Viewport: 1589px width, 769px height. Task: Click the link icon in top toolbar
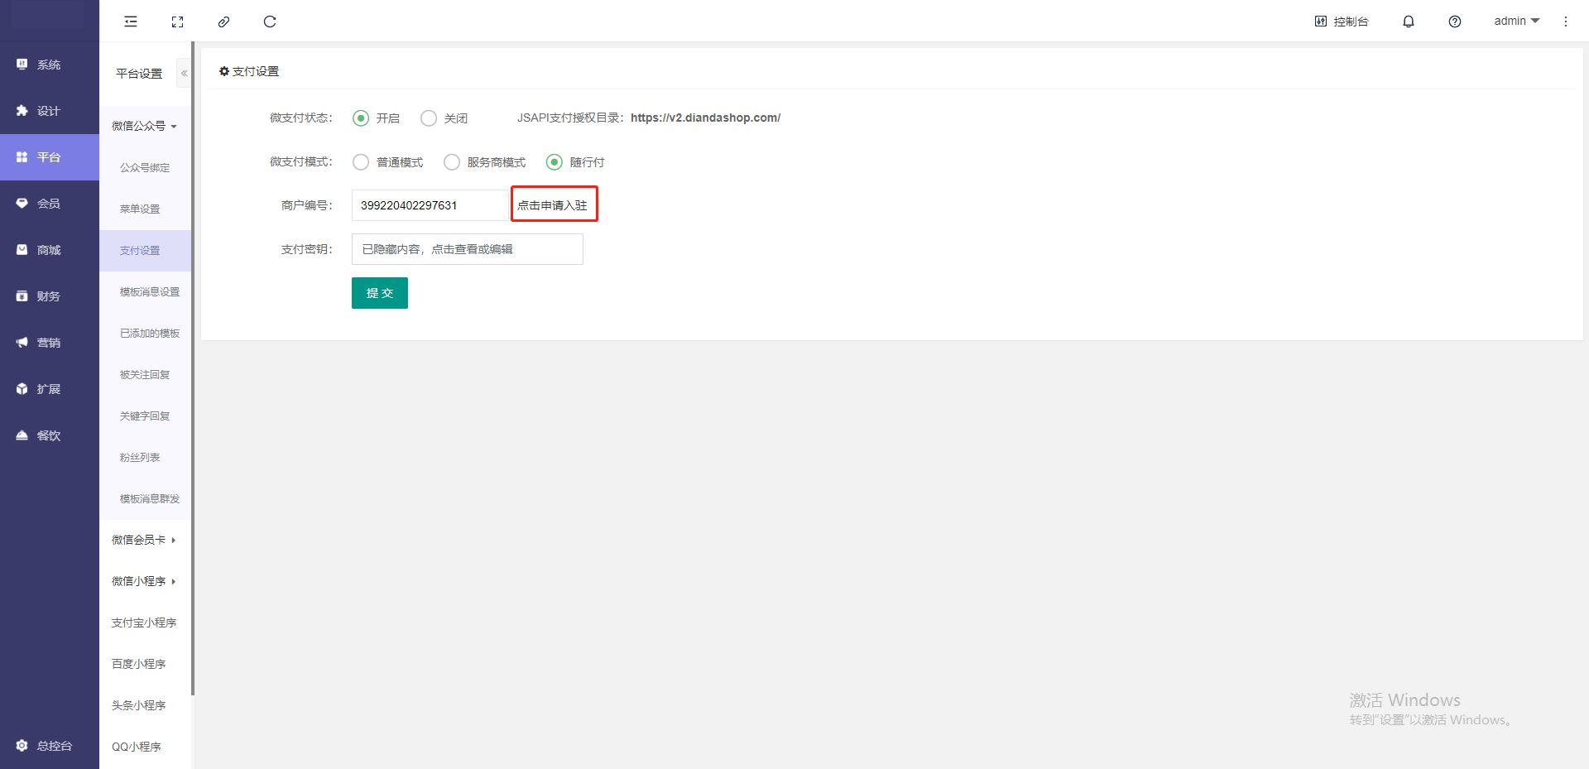click(x=223, y=22)
